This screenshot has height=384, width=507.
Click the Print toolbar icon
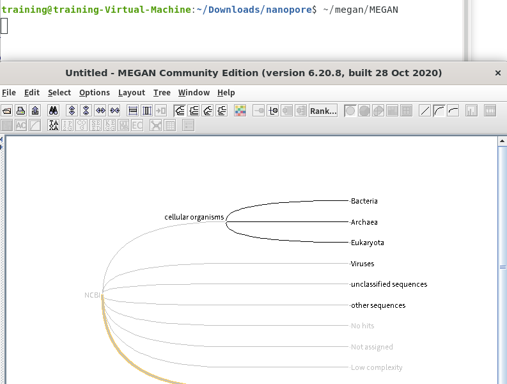21,111
